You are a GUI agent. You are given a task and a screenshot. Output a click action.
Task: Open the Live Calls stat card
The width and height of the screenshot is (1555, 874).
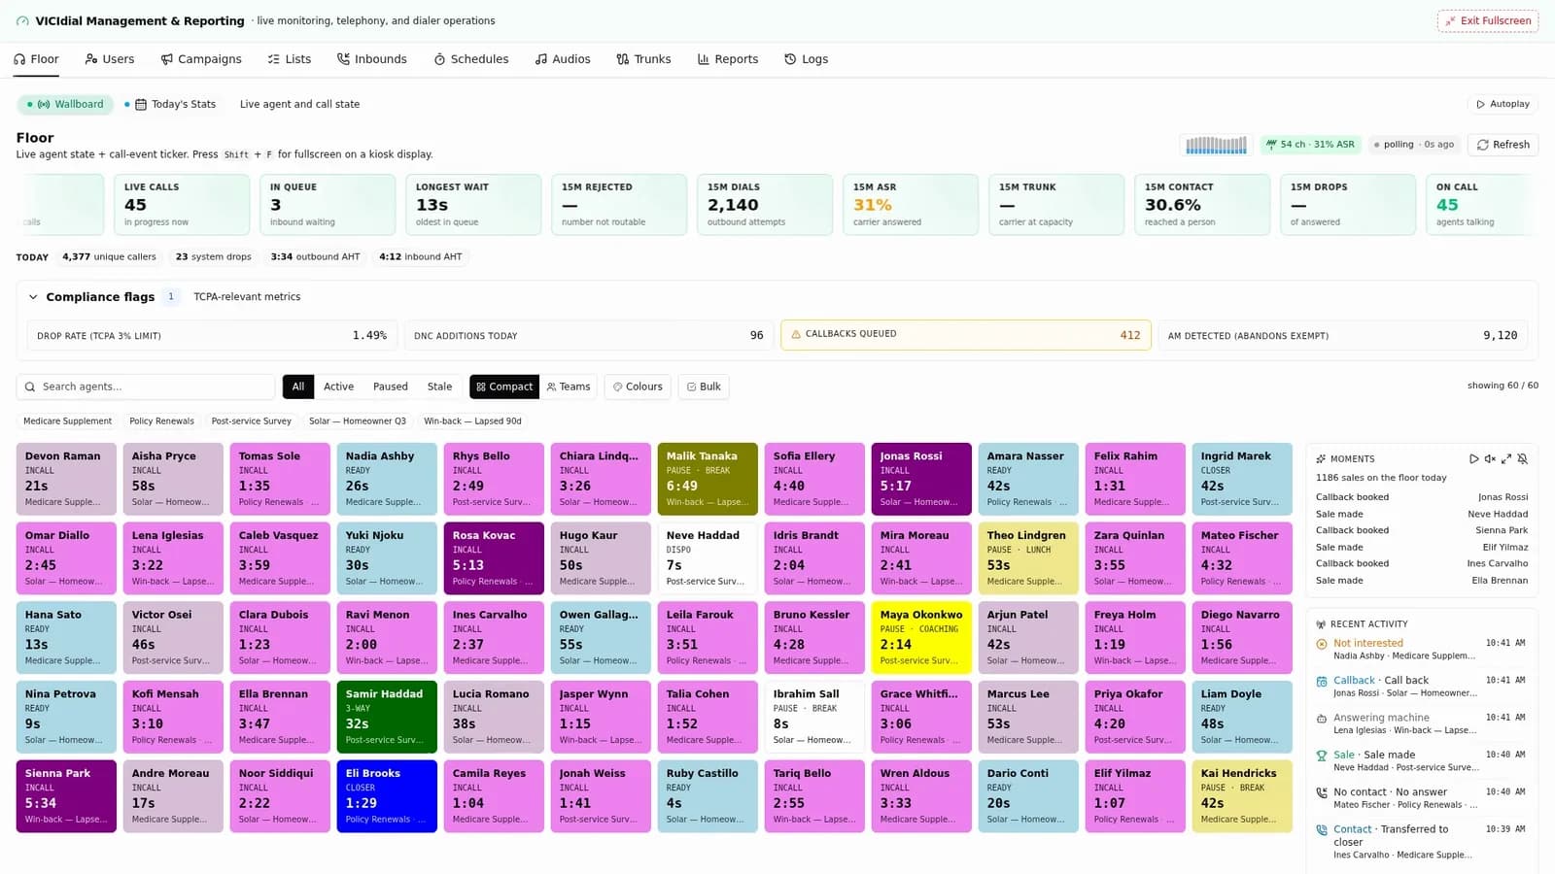(x=182, y=204)
